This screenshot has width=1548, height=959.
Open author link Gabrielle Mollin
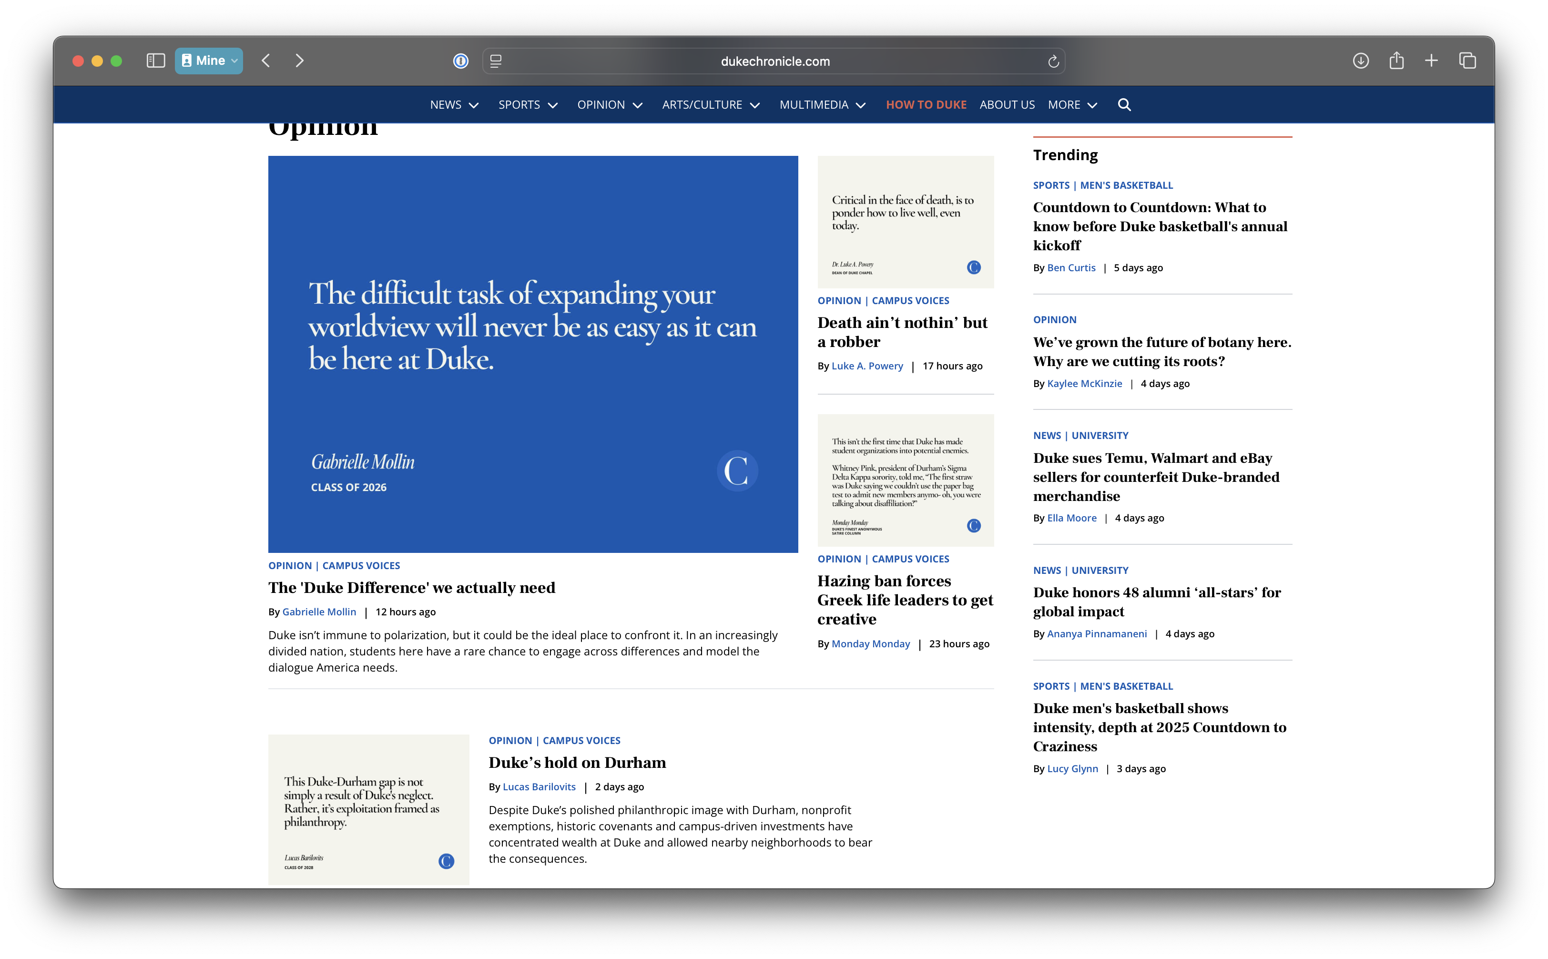(x=319, y=612)
